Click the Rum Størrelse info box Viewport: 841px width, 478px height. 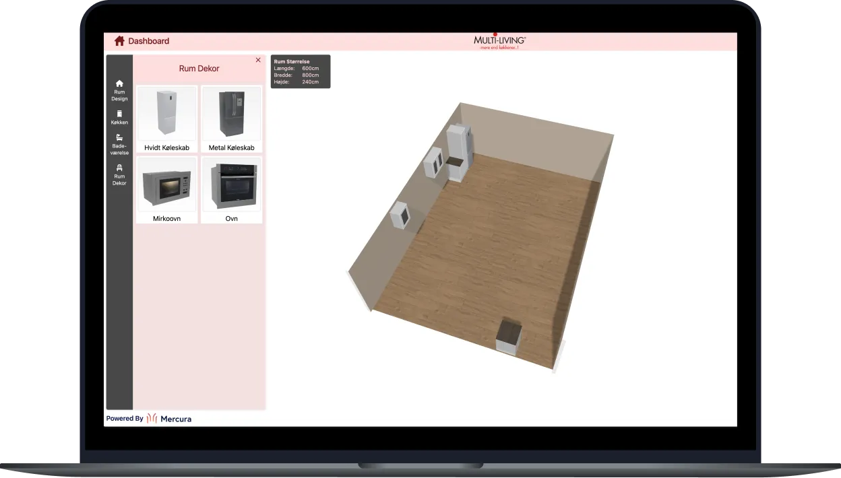(x=300, y=71)
